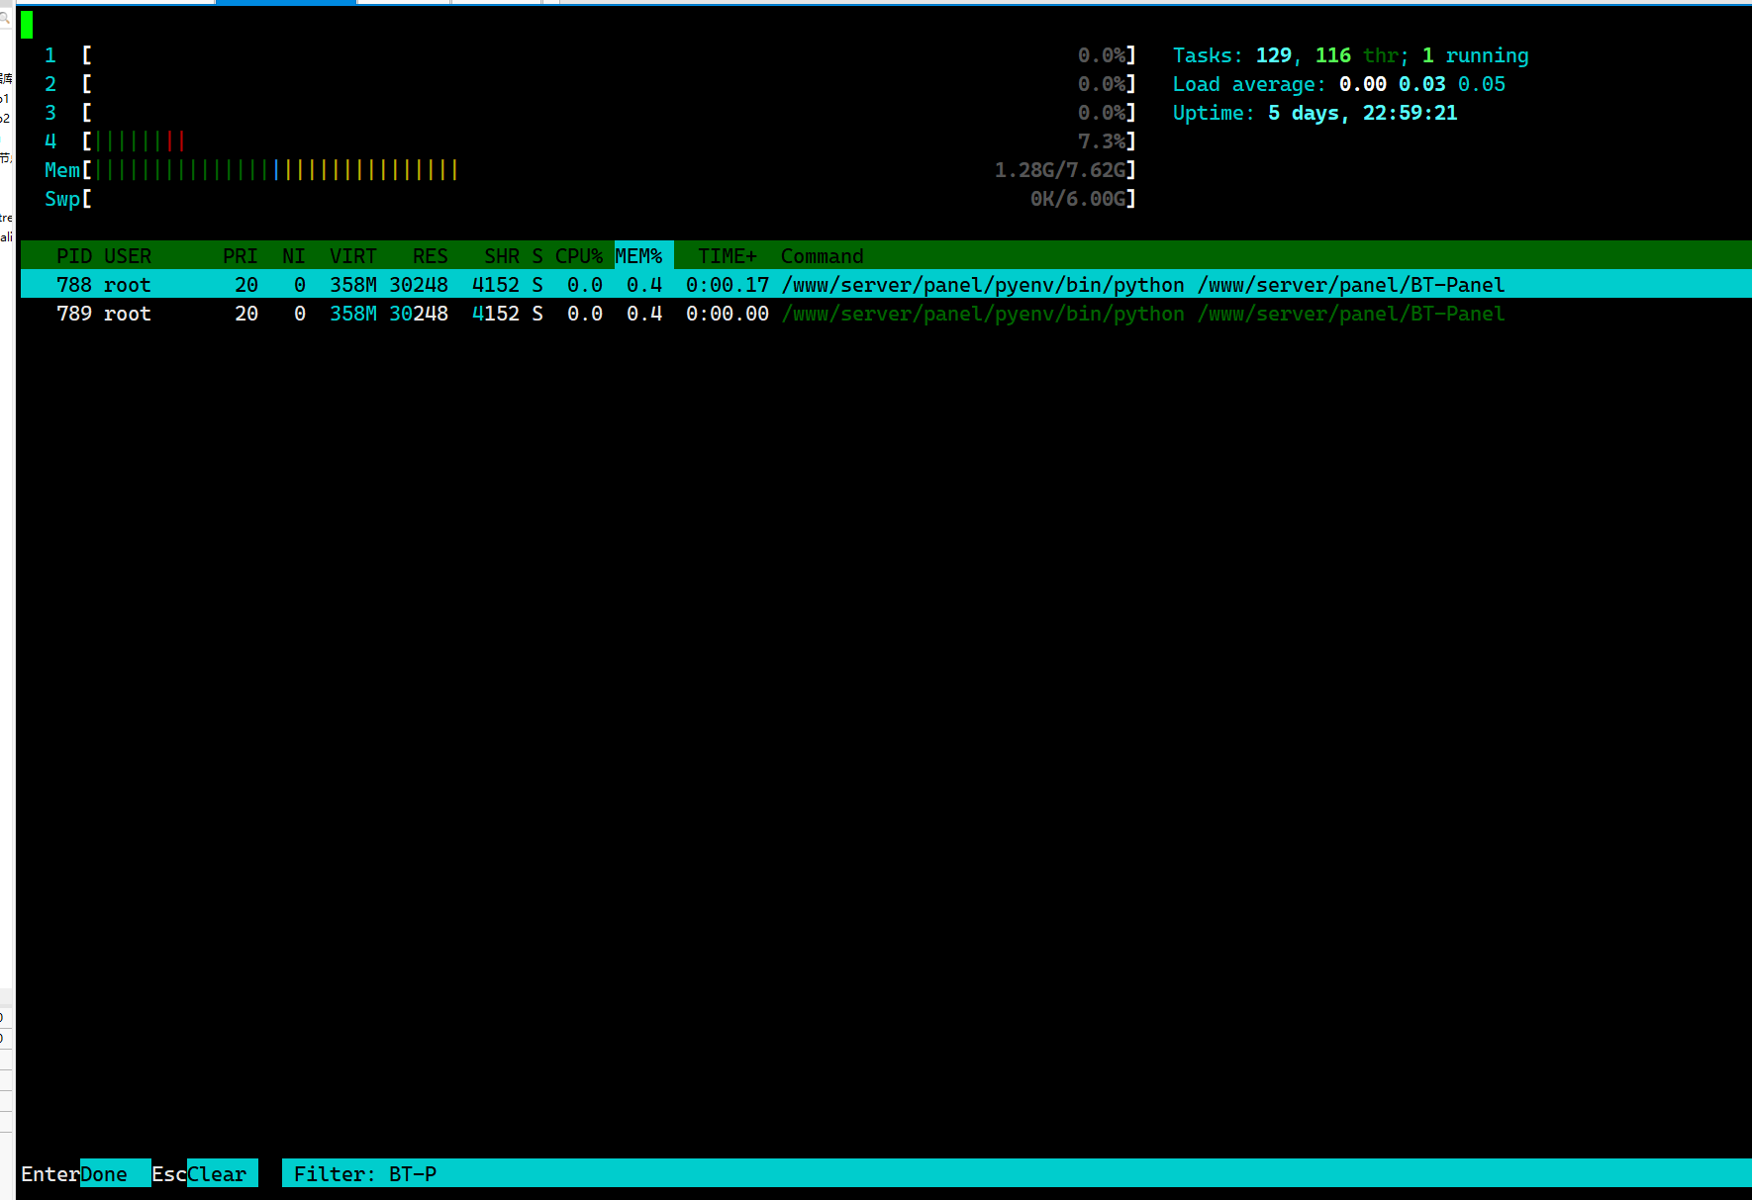Sort by RES column header
The height and width of the screenshot is (1200, 1752).
[x=431, y=256]
